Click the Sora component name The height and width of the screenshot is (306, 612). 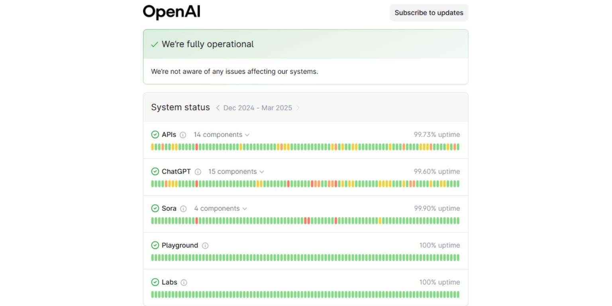(169, 208)
